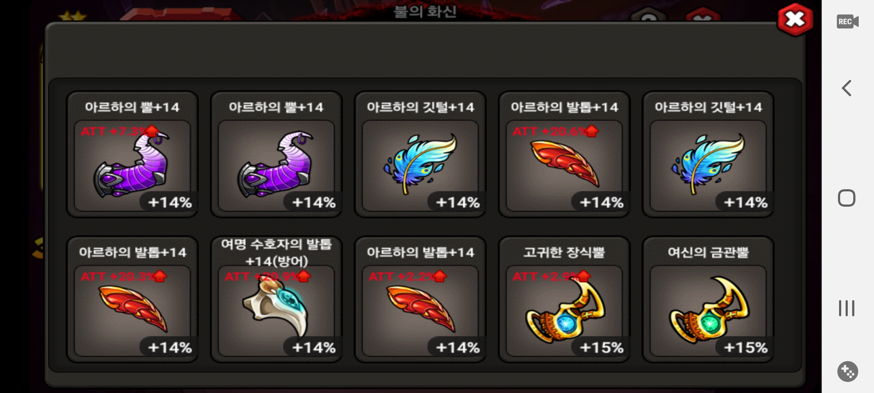Tap the REC screen recording icon
874x393 pixels.
tap(847, 21)
